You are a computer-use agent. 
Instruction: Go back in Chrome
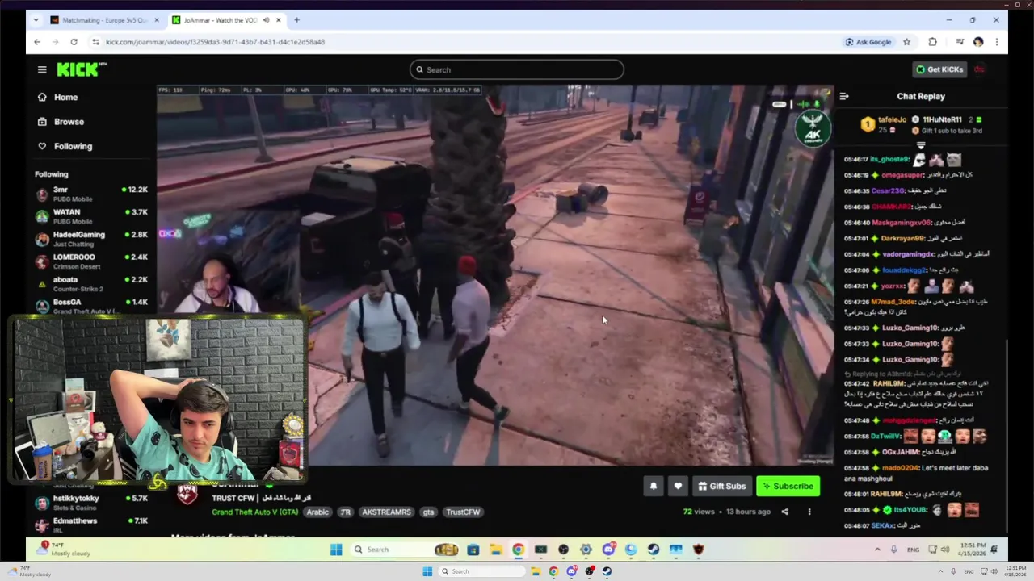tap(37, 41)
